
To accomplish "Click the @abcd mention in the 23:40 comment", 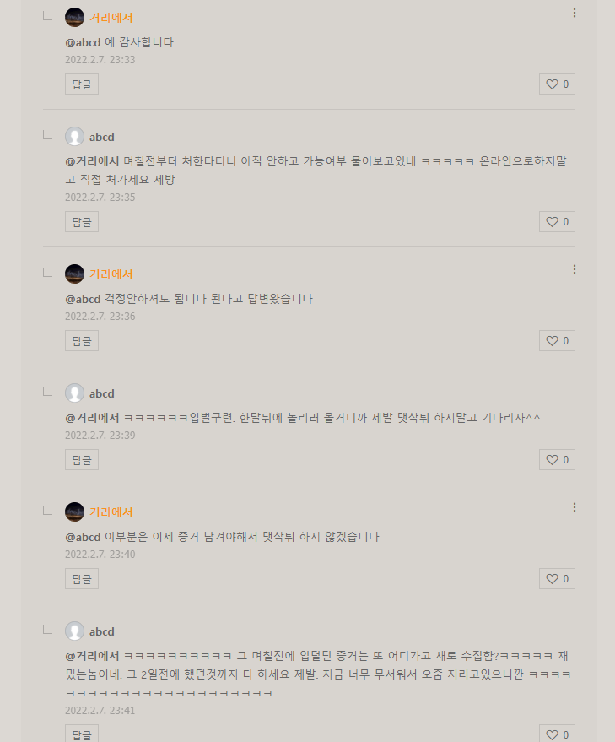I will (83, 537).
